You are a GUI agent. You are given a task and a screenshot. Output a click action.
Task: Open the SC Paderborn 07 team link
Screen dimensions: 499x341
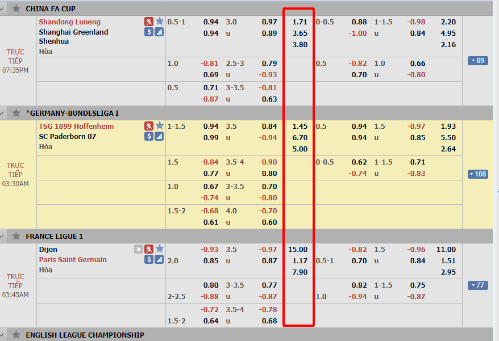(x=68, y=137)
